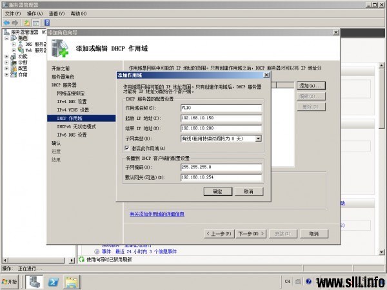Open the 操作(A) menu
Image resolution: width=387 pixels, height=290 pixels.
click(35, 13)
